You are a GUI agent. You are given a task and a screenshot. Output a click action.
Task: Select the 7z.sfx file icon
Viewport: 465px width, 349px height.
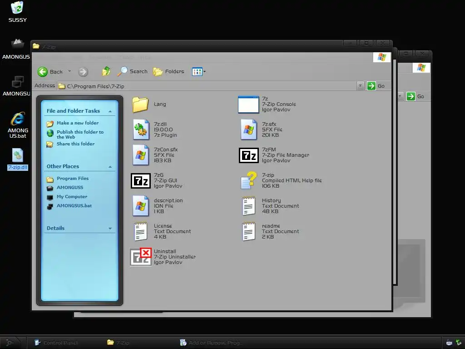(248, 130)
